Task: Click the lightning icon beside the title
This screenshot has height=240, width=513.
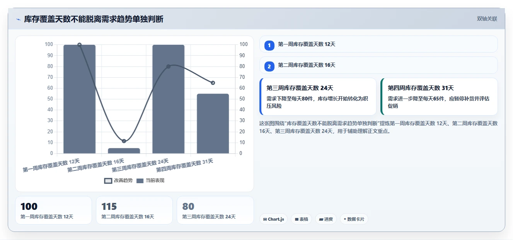Action: click(x=18, y=19)
